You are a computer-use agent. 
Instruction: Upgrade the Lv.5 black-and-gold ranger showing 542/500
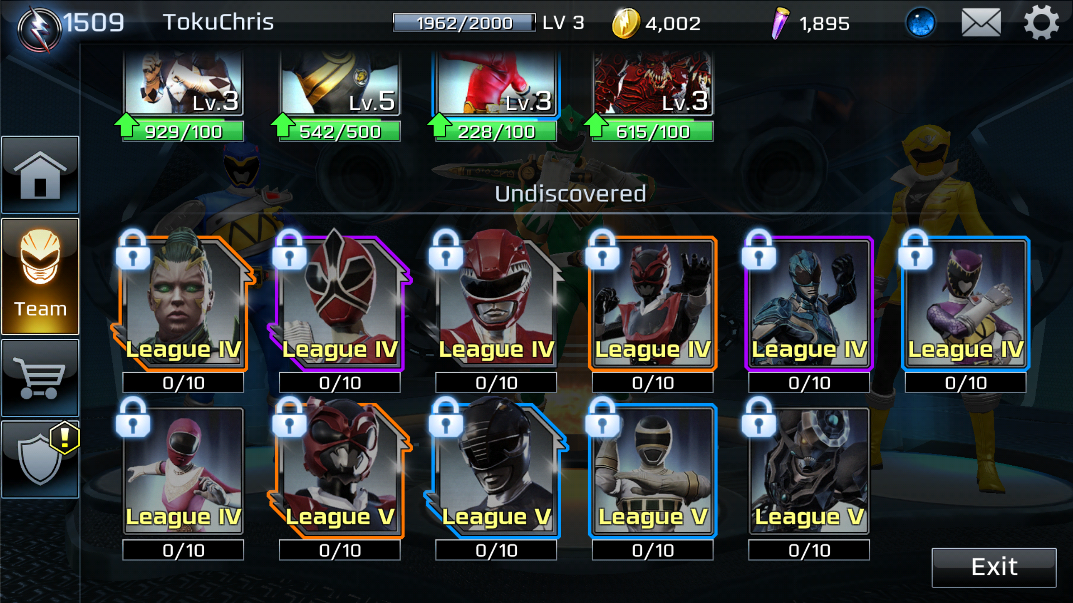pyautogui.click(x=340, y=96)
